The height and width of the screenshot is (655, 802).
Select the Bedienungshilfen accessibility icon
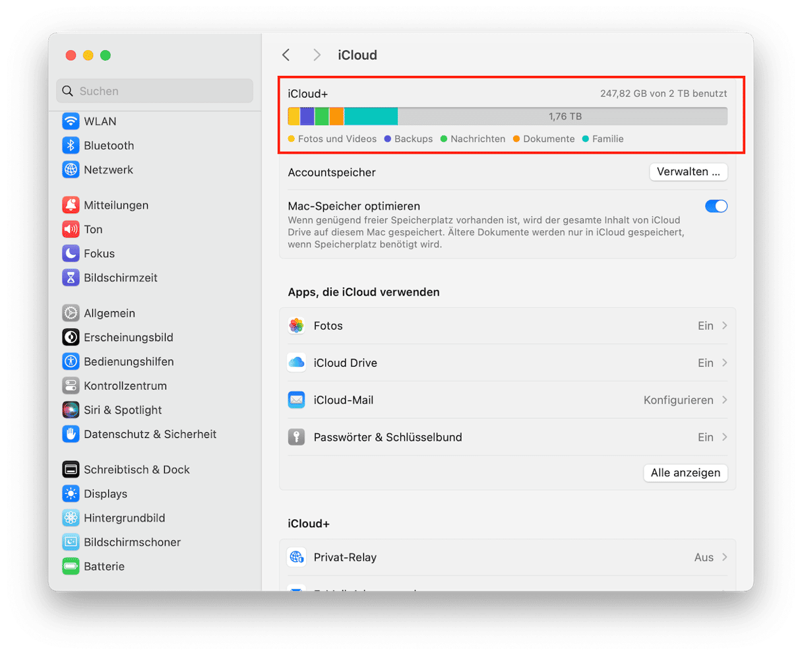[71, 361]
